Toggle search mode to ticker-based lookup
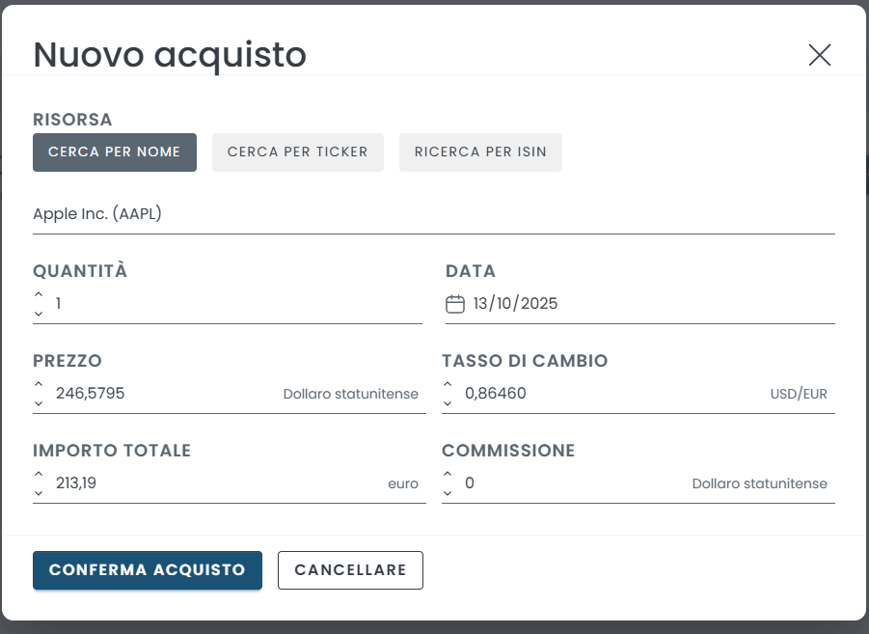 point(297,152)
